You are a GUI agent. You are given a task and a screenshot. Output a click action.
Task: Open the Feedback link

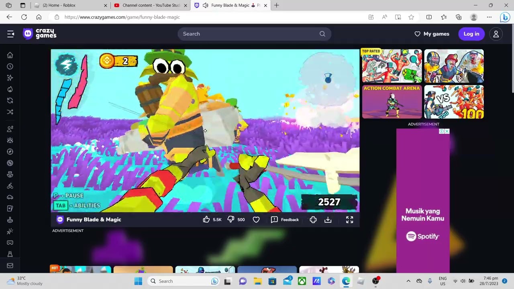coord(285,220)
